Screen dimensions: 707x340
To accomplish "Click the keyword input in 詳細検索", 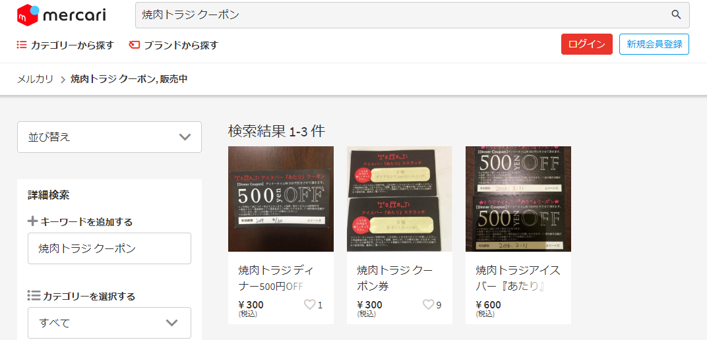I will 109,248.
